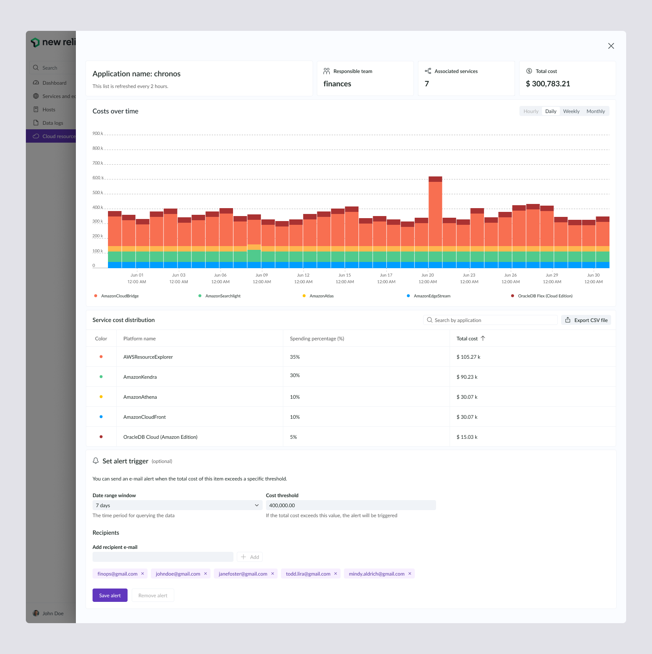Click the Cost threshold input field

point(351,505)
